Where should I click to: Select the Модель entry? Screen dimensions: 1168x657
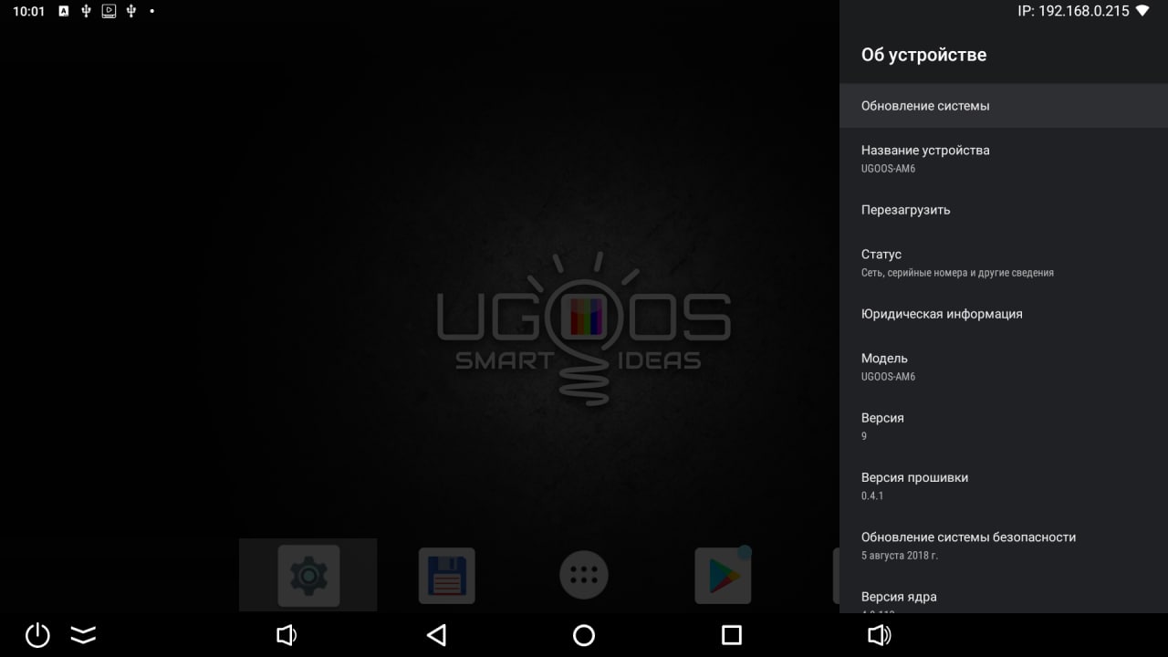click(1004, 366)
